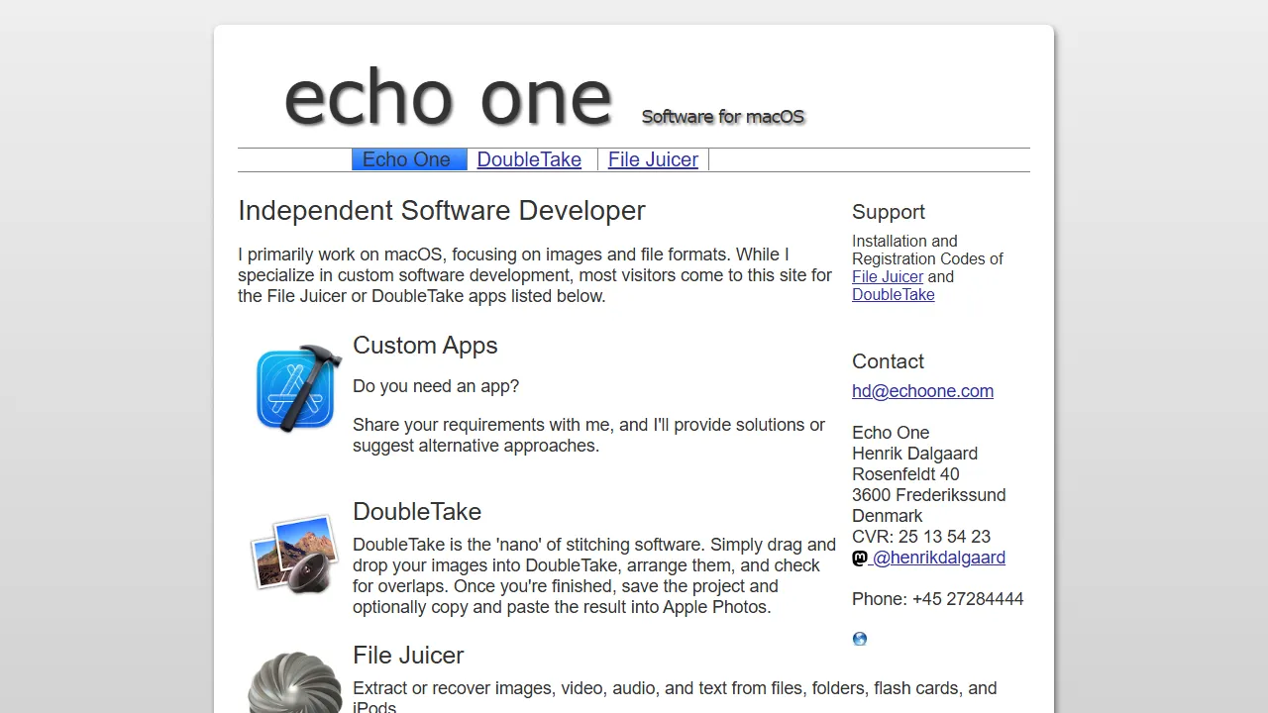Viewport: 1268px width, 713px height.
Task: Click the Mastodon icon beside @henrikdalgaard
Action: tap(859, 558)
